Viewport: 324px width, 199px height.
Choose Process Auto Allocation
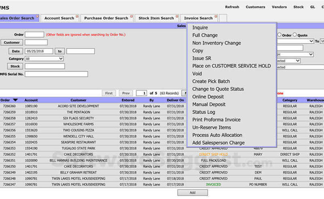(217, 135)
